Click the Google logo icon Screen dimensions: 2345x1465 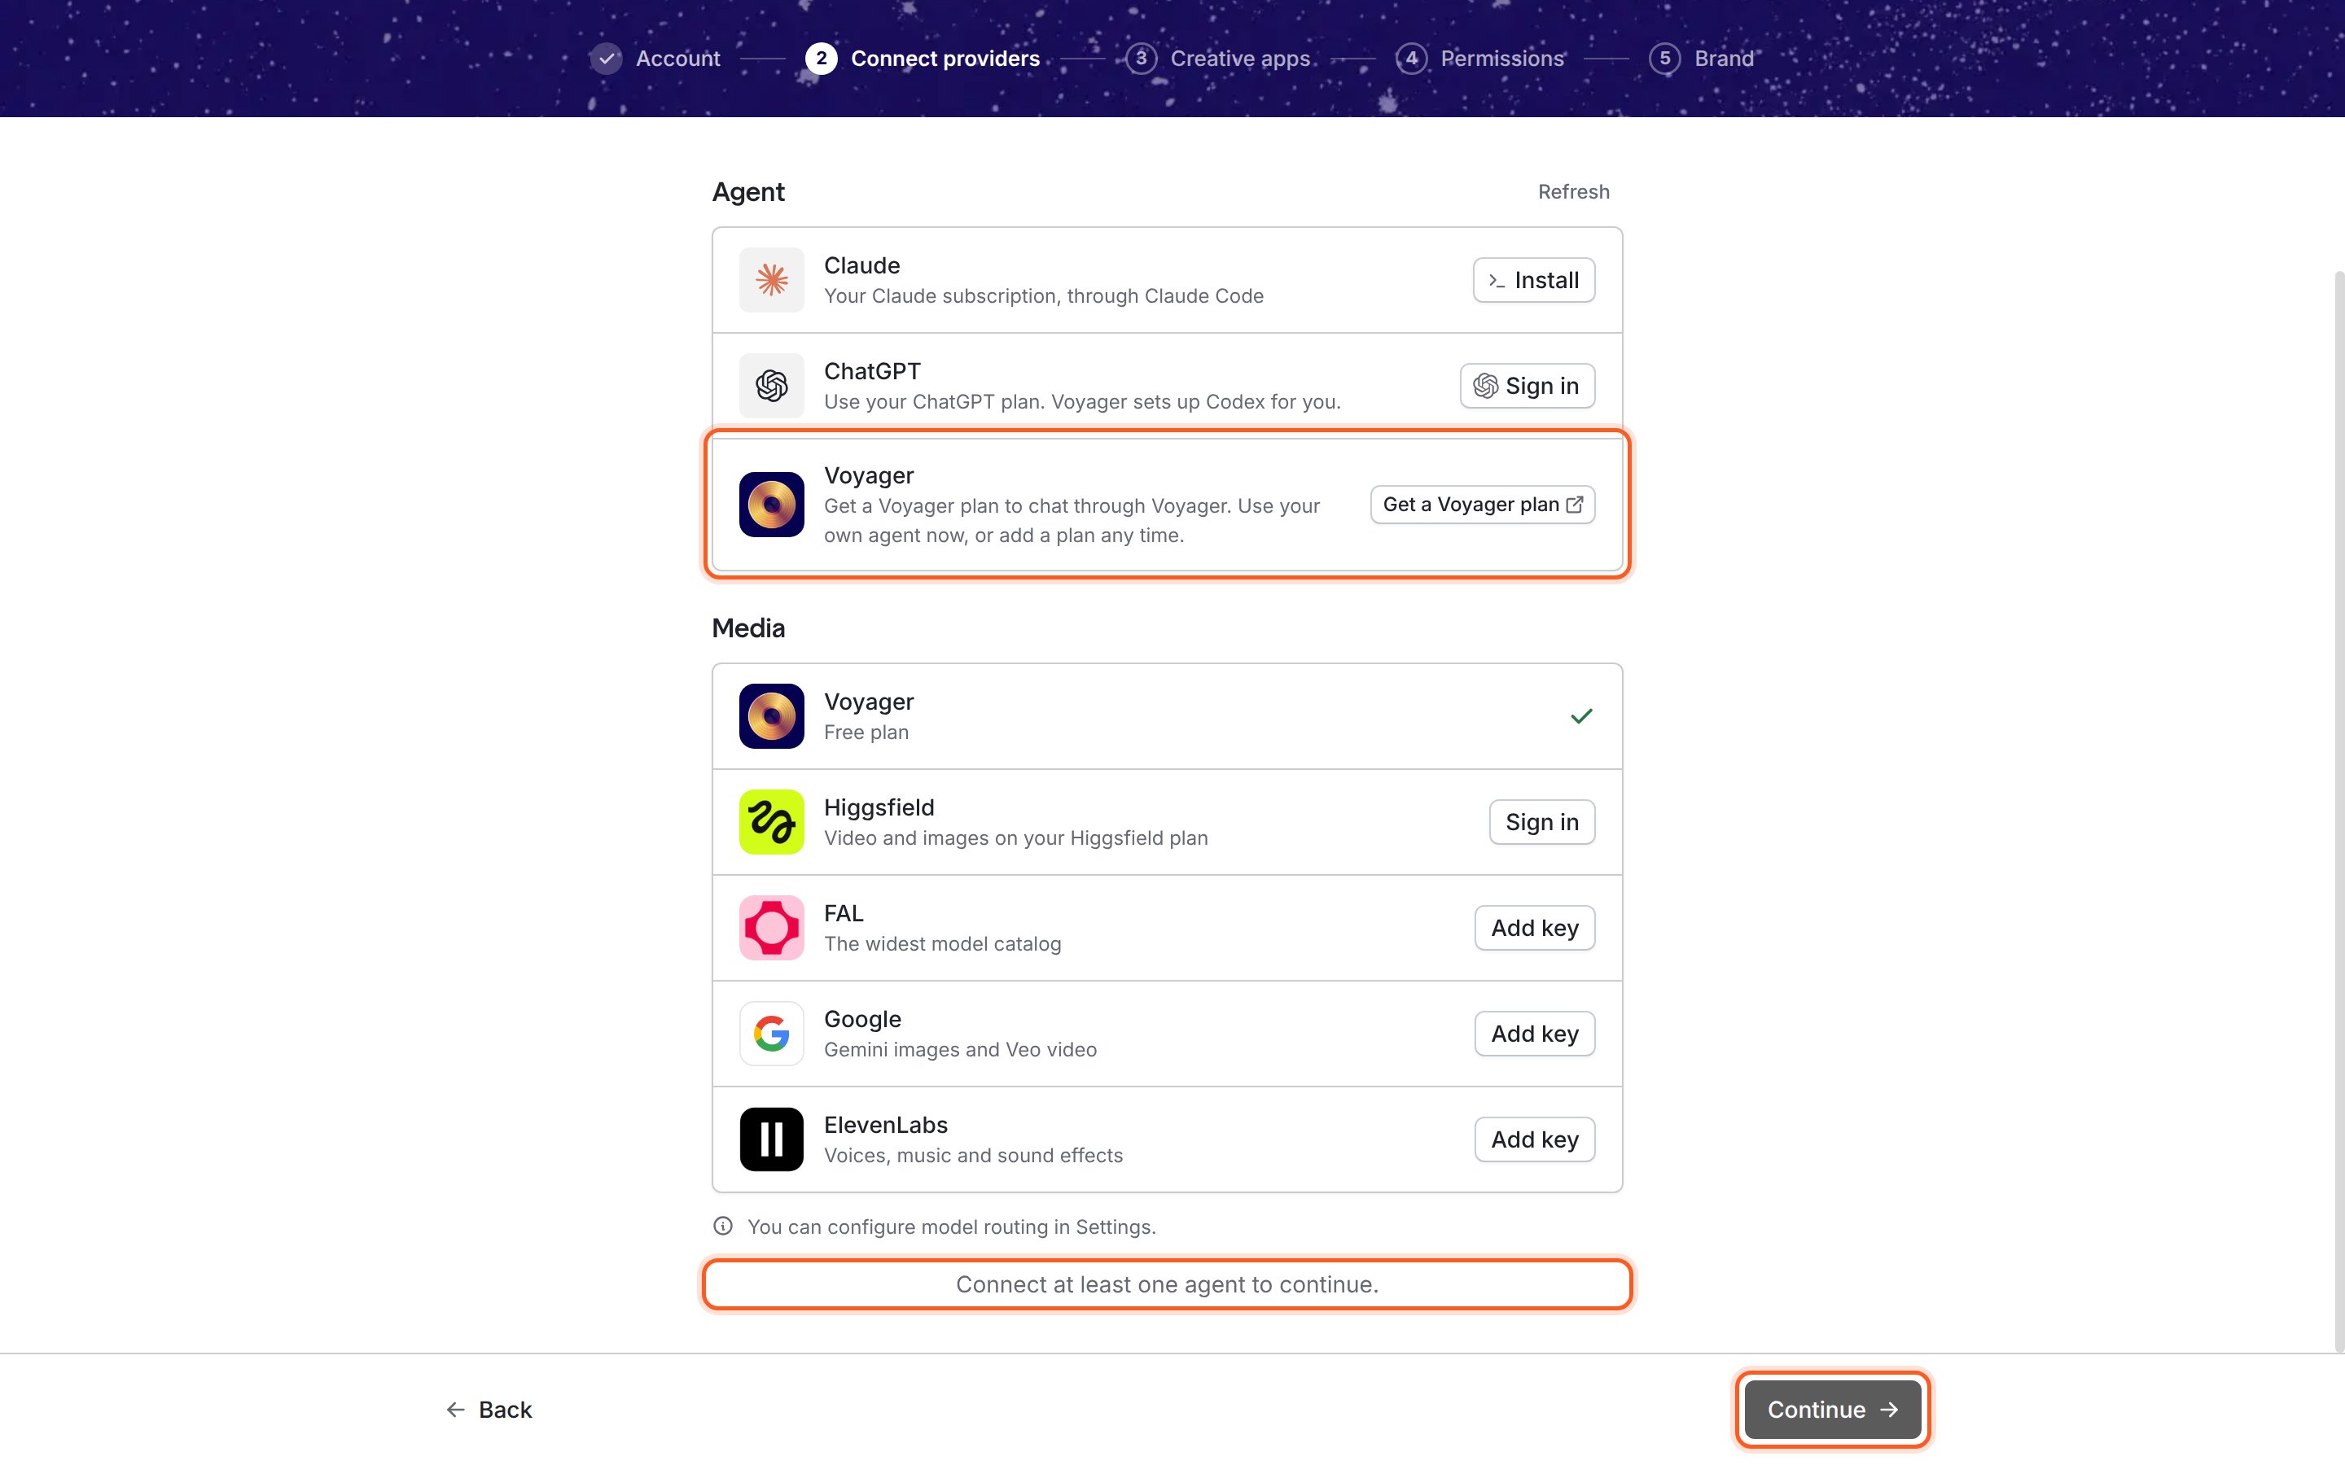(771, 1033)
